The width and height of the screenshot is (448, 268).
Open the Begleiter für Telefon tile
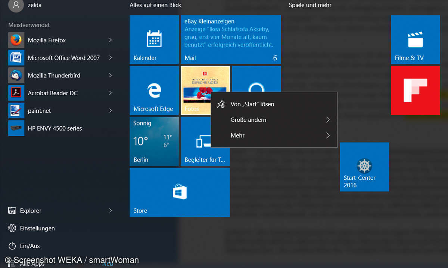click(205, 141)
